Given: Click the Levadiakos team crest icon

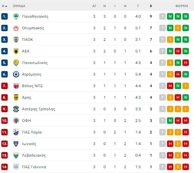Looking at the screenshot, I should click(16, 155).
